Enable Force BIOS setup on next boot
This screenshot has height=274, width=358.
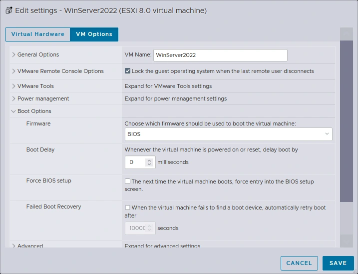coord(128,181)
